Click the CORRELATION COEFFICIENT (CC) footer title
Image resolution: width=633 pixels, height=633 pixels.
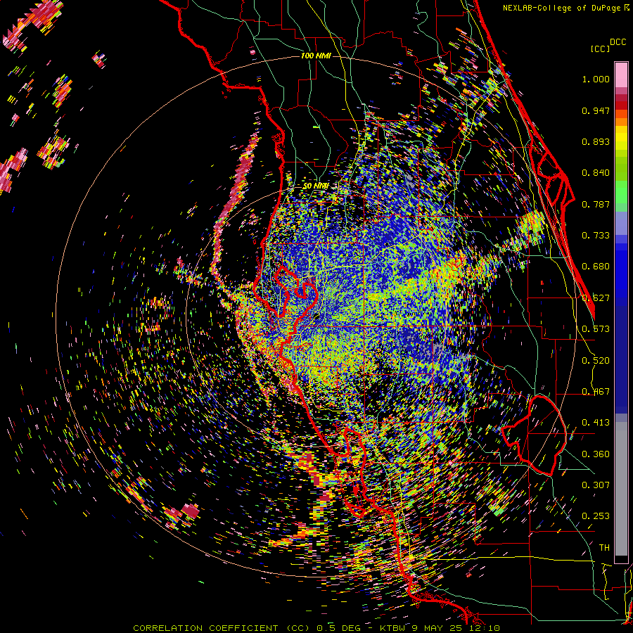(x=222, y=628)
